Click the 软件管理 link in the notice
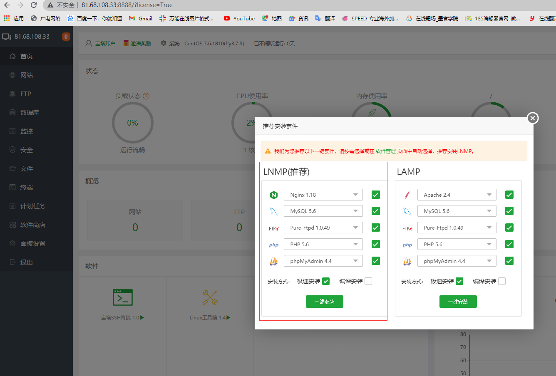Image resolution: width=556 pixels, height=376 pixels. tap(386, 151)
